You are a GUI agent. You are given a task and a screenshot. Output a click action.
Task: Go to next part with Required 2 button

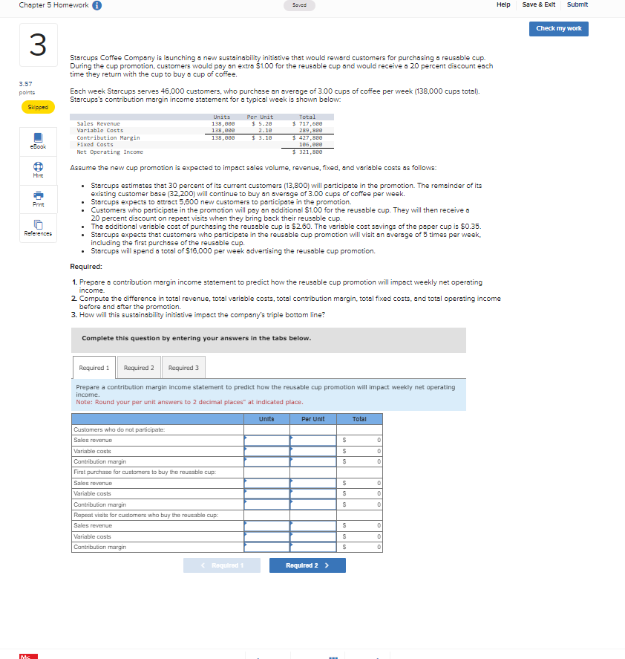coord(307,565)
